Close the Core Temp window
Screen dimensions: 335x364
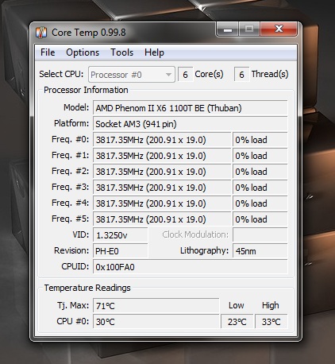coord(279,29)
